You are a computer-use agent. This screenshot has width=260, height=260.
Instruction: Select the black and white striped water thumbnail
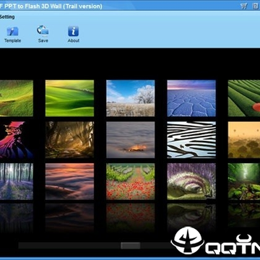(191, 140)
